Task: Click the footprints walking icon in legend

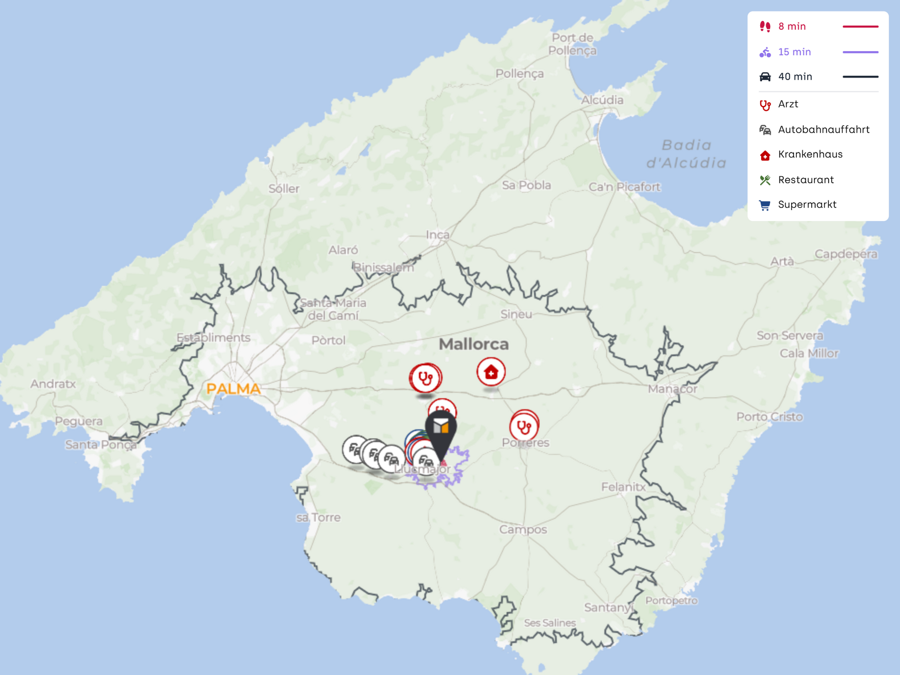Action: coord(765,27)
